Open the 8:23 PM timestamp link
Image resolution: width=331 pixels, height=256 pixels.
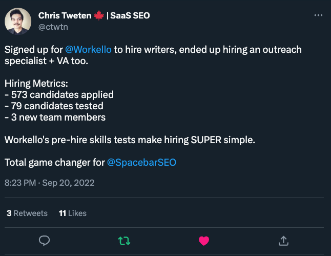point(20,183)
